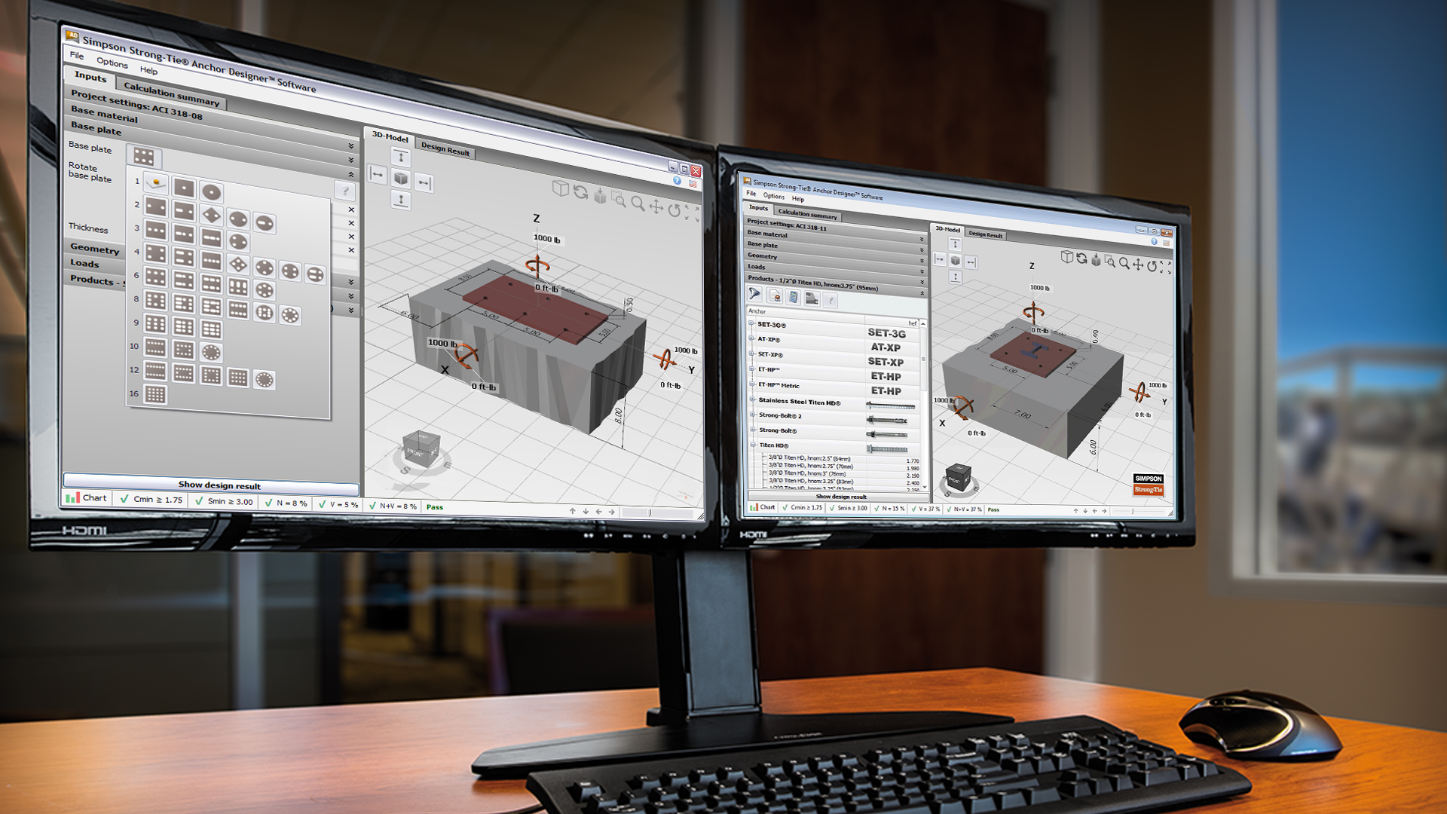Open the Chart button in left status bar
This screenshot has width=1447, height=814.
87,498
